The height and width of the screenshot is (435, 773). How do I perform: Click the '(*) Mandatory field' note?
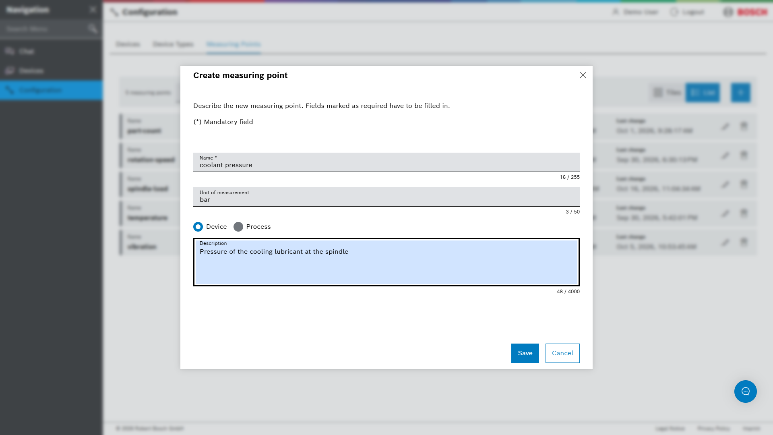(223, 122)
